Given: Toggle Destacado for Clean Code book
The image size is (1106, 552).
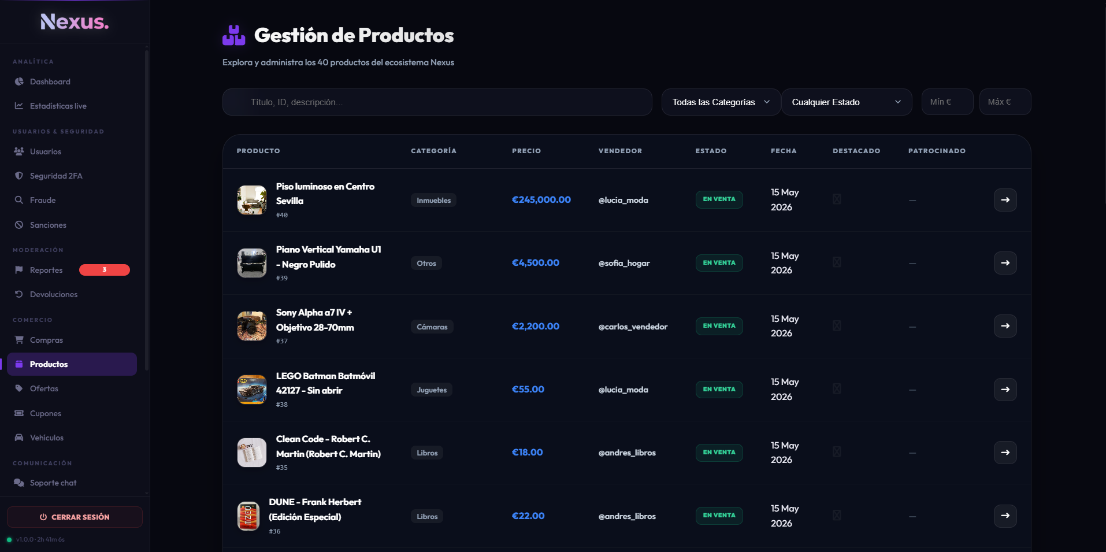Looking at the screenshot, I should 837,452.
